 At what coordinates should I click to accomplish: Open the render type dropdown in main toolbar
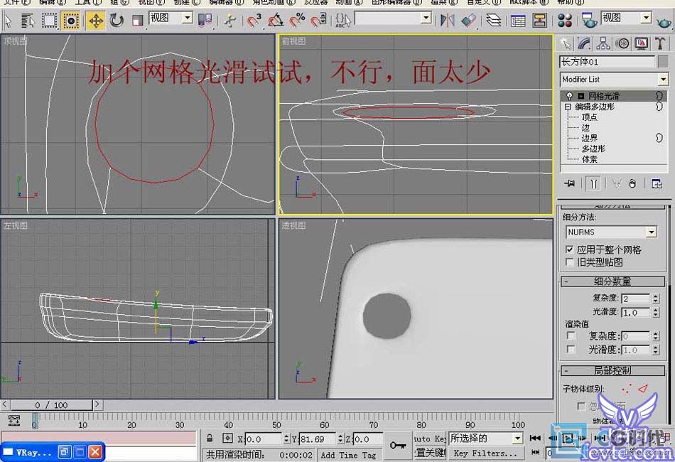[x=626, y=18]
